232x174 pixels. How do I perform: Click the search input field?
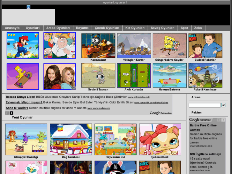click(205, 105)
